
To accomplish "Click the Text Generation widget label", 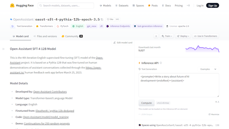I will pyautogui.click(x=148, y=69).
